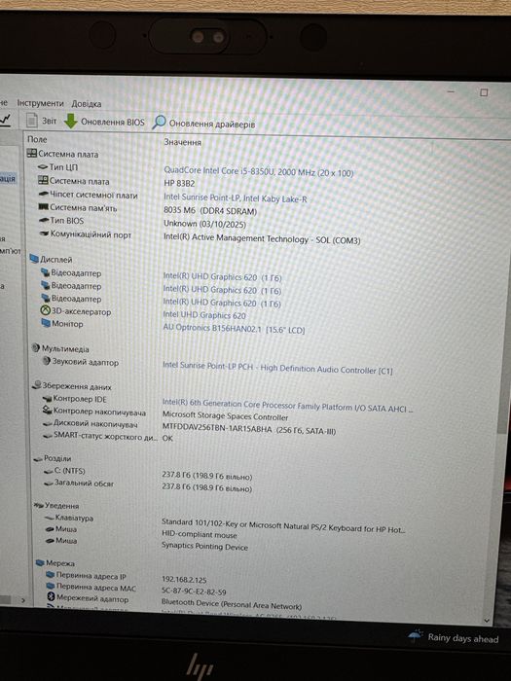Click the green Оновлення BIOS arrow icon
The height and width of the screenshot is (681, 511).
[71, 122]
